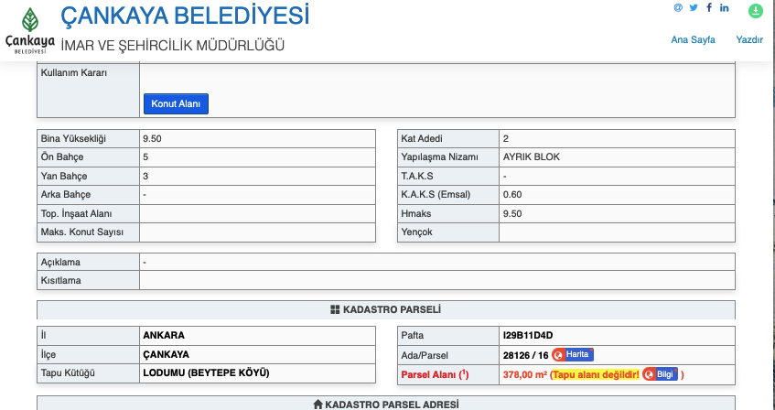Viewport: 775px width, 410px height.
Task: Click the home icon beside KADASTRO PARSEL ADRESİ
Action: click(x=318, y=404)
